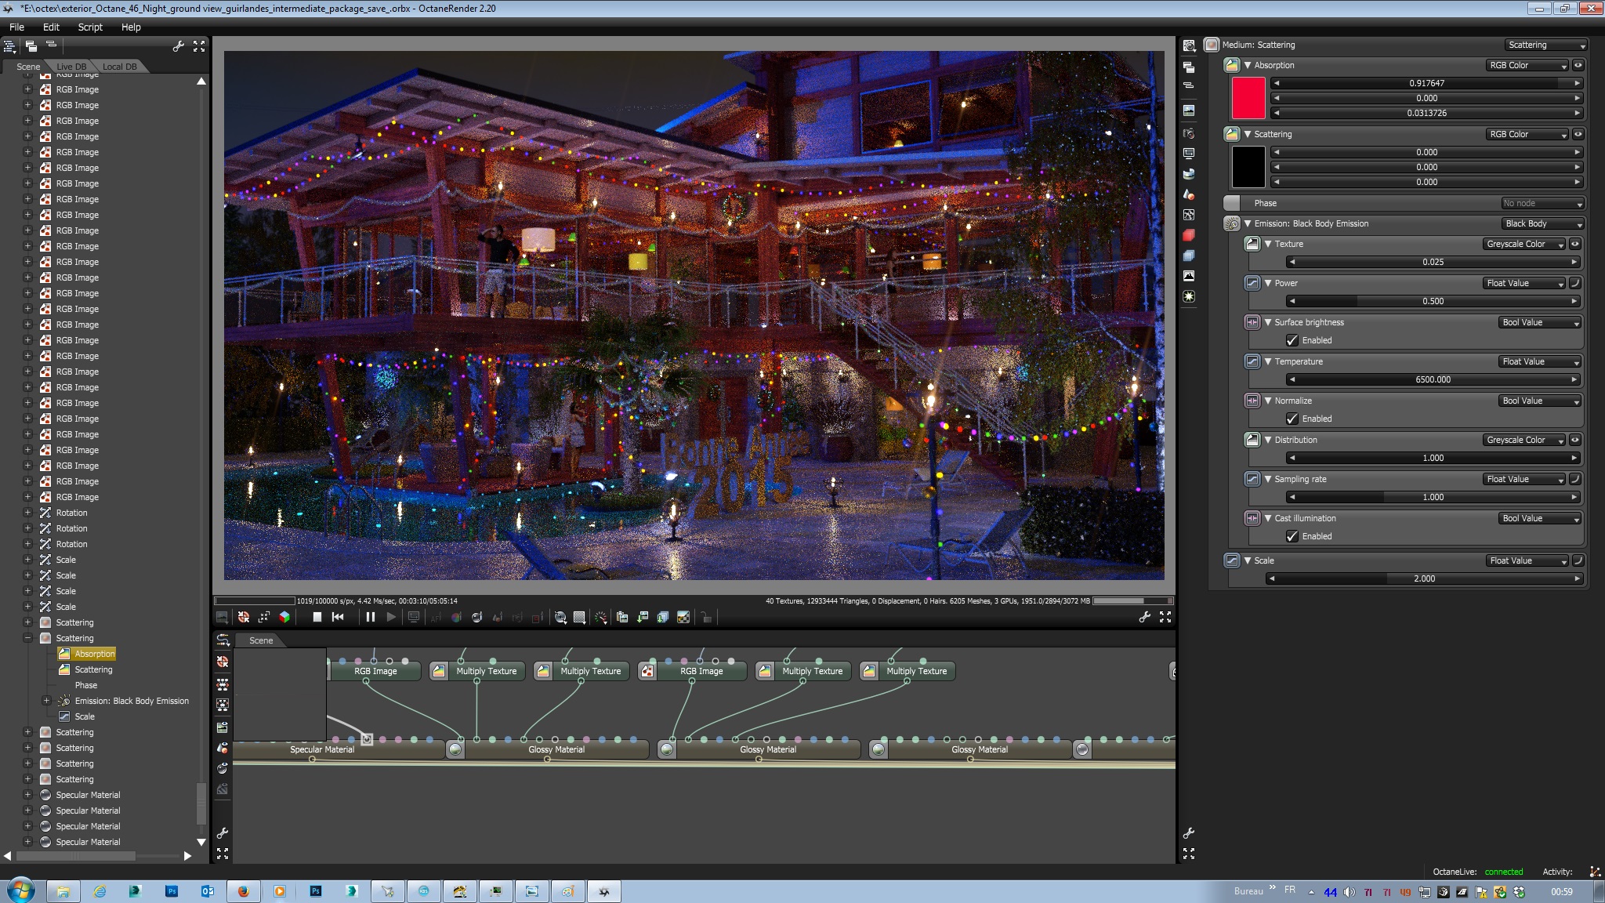1605x903 pixels.
Task: Click the red Absorption color swatch
Action: tap(1248, 98)
